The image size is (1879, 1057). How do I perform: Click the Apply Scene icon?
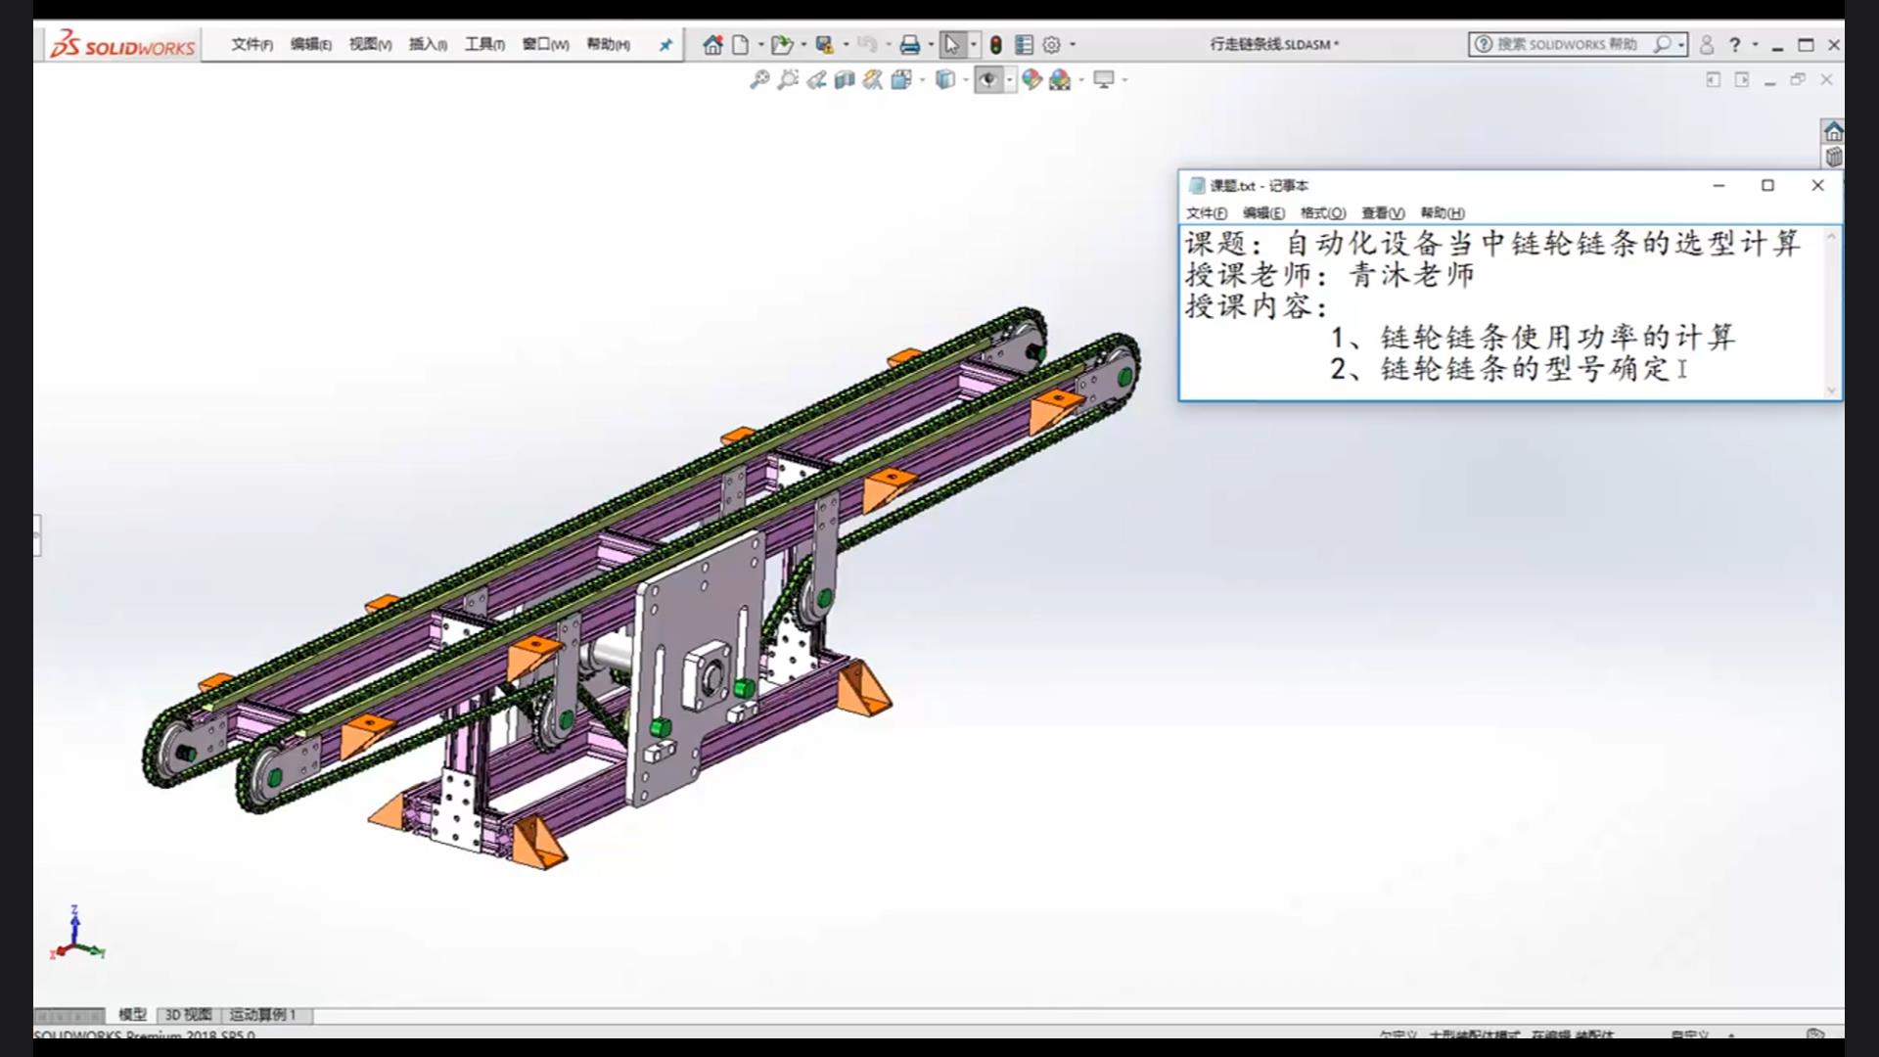point(1060,80)
